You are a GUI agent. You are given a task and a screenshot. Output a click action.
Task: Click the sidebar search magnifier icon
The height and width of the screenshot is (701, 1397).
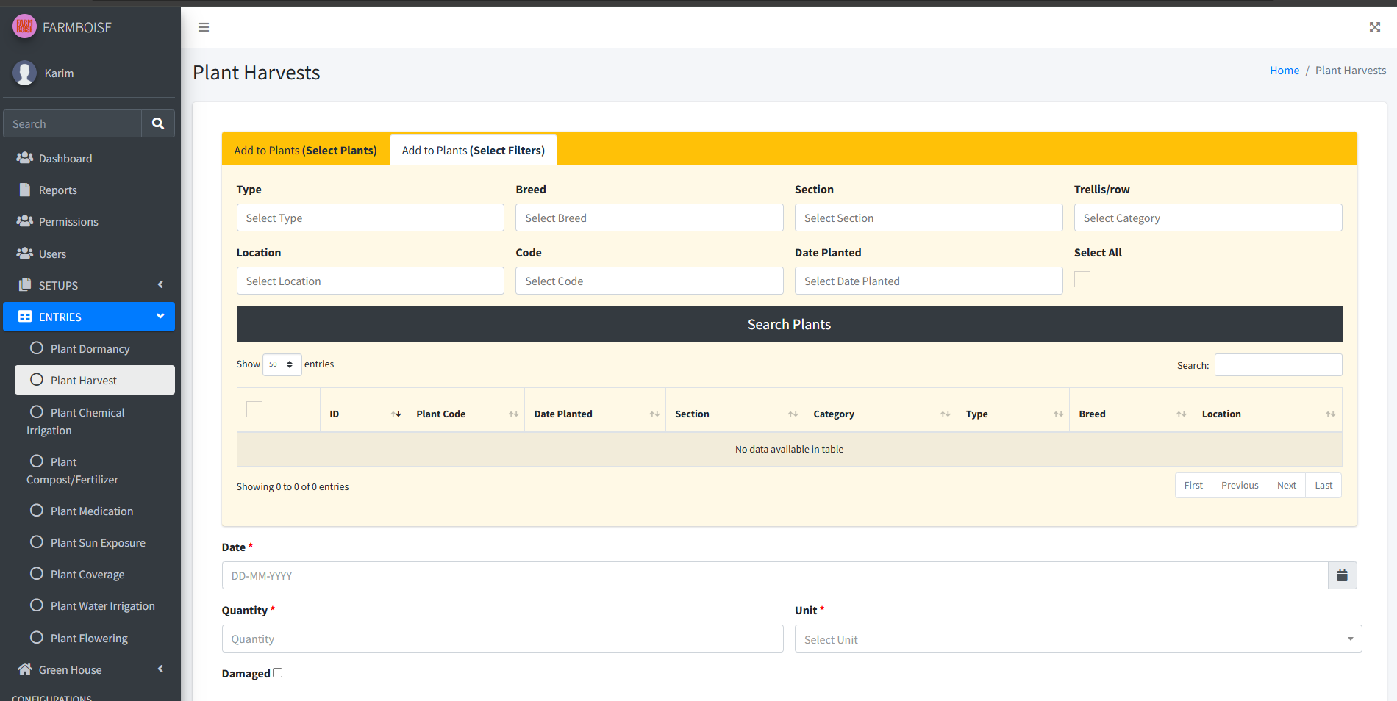tap(158, 123)
